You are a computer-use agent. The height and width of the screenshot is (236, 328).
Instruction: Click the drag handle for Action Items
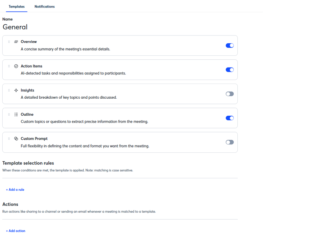point(9,66)
